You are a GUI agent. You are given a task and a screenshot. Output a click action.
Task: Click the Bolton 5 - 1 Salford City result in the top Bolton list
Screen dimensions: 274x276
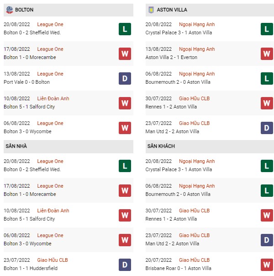[29, 107]
